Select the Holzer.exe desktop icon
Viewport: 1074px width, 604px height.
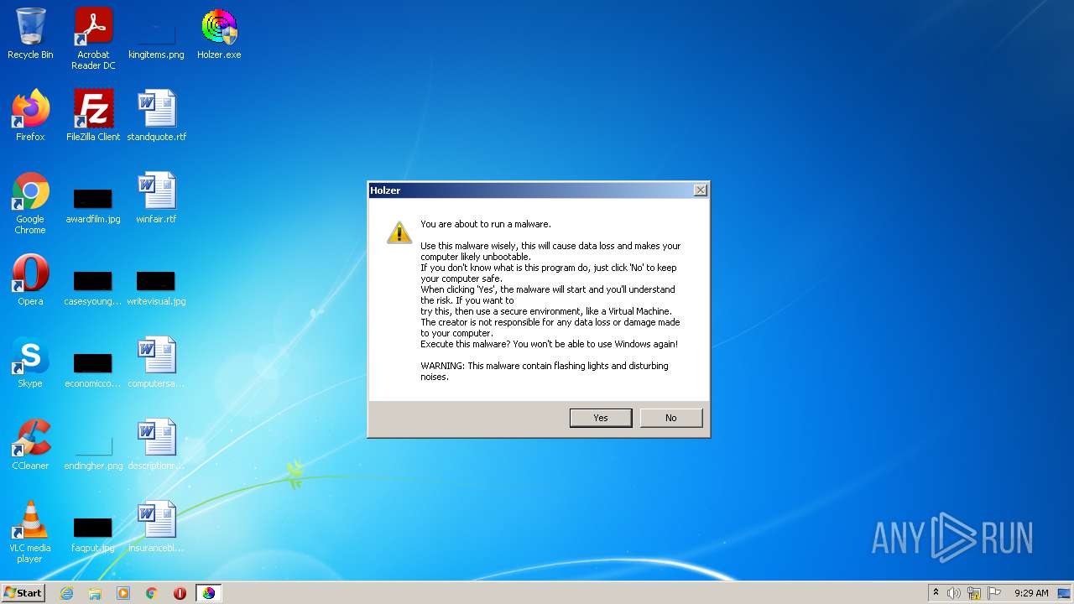click(x=219, y=34)
